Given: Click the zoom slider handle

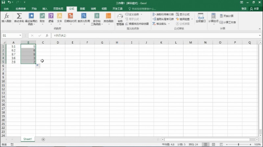Looking at the screenshot, I should [238, 144].
